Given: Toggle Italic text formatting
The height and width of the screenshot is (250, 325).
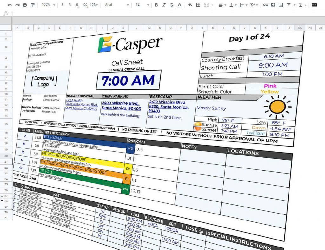Looking at the screenshot, I should 164,5.
